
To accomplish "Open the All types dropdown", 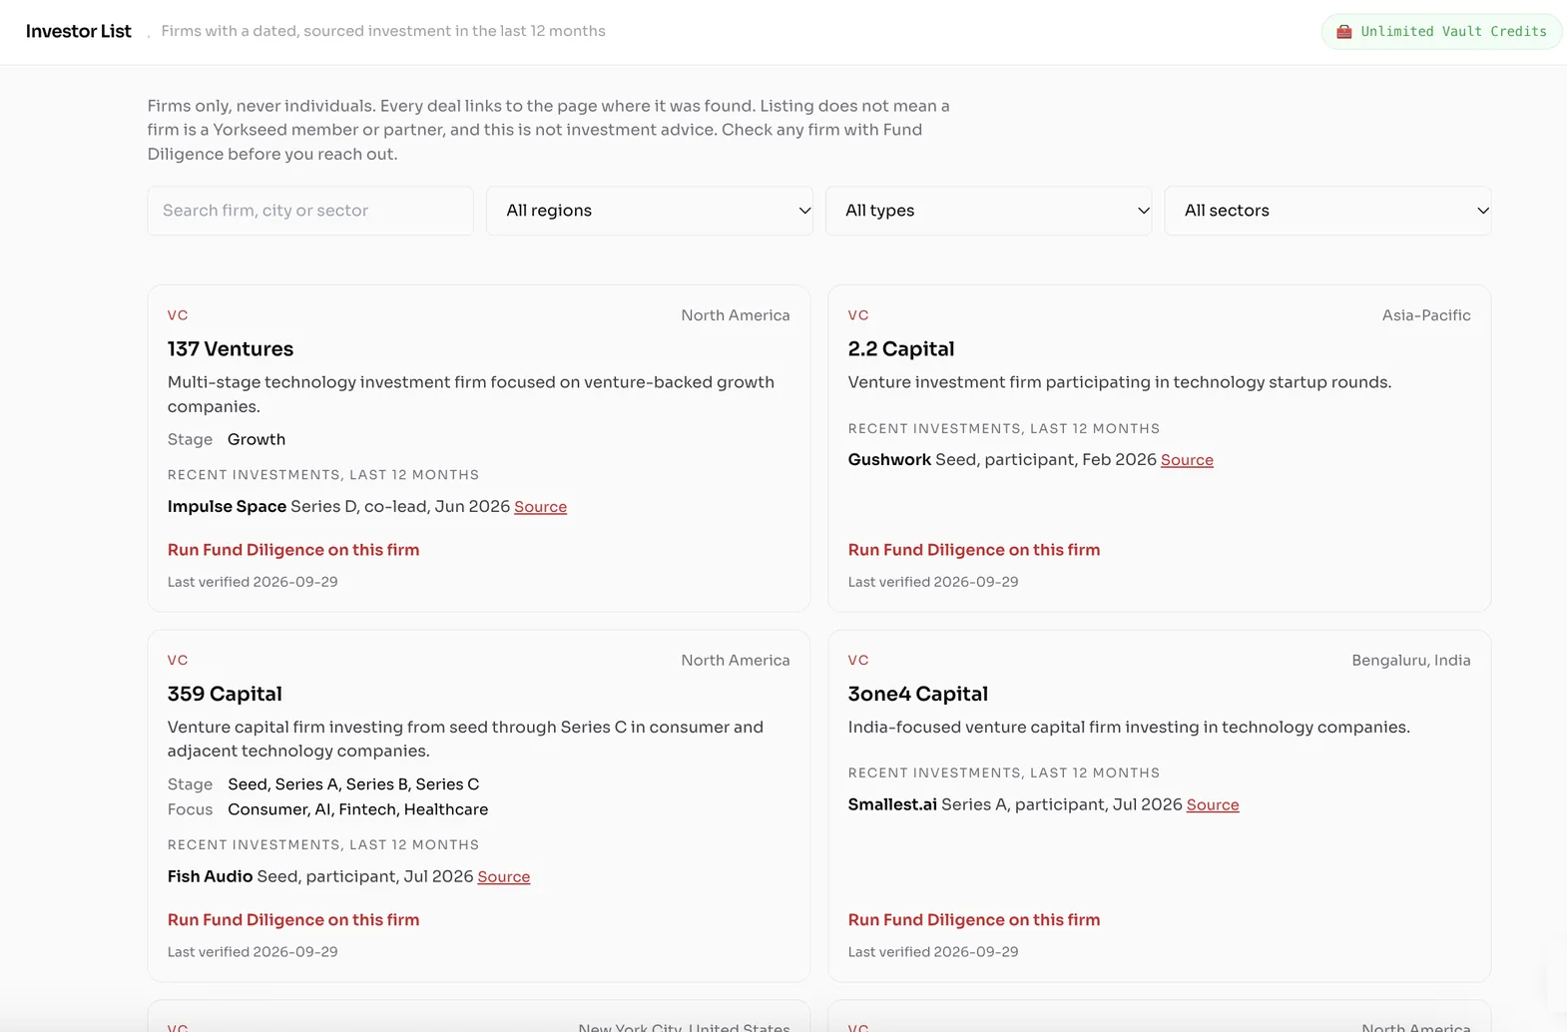I will pyautogui.click(x=988, y=211).
